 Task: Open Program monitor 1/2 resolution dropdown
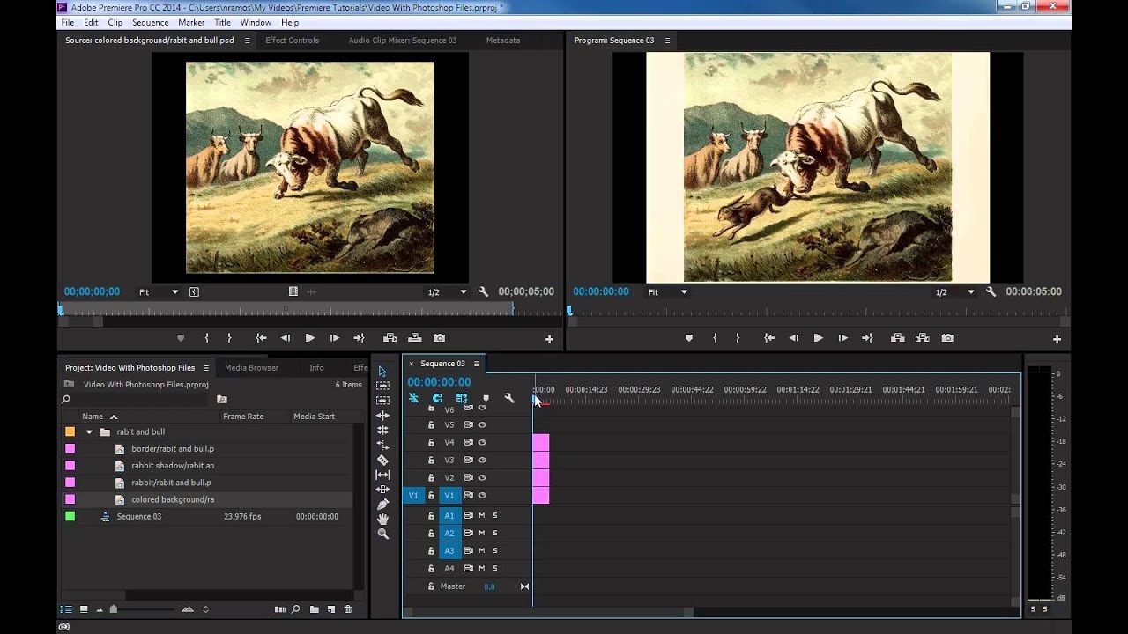coord(955,291)
